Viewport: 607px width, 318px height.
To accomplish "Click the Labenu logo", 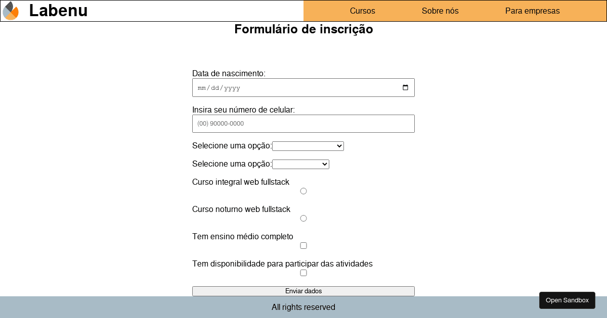I will pos(11,10).
